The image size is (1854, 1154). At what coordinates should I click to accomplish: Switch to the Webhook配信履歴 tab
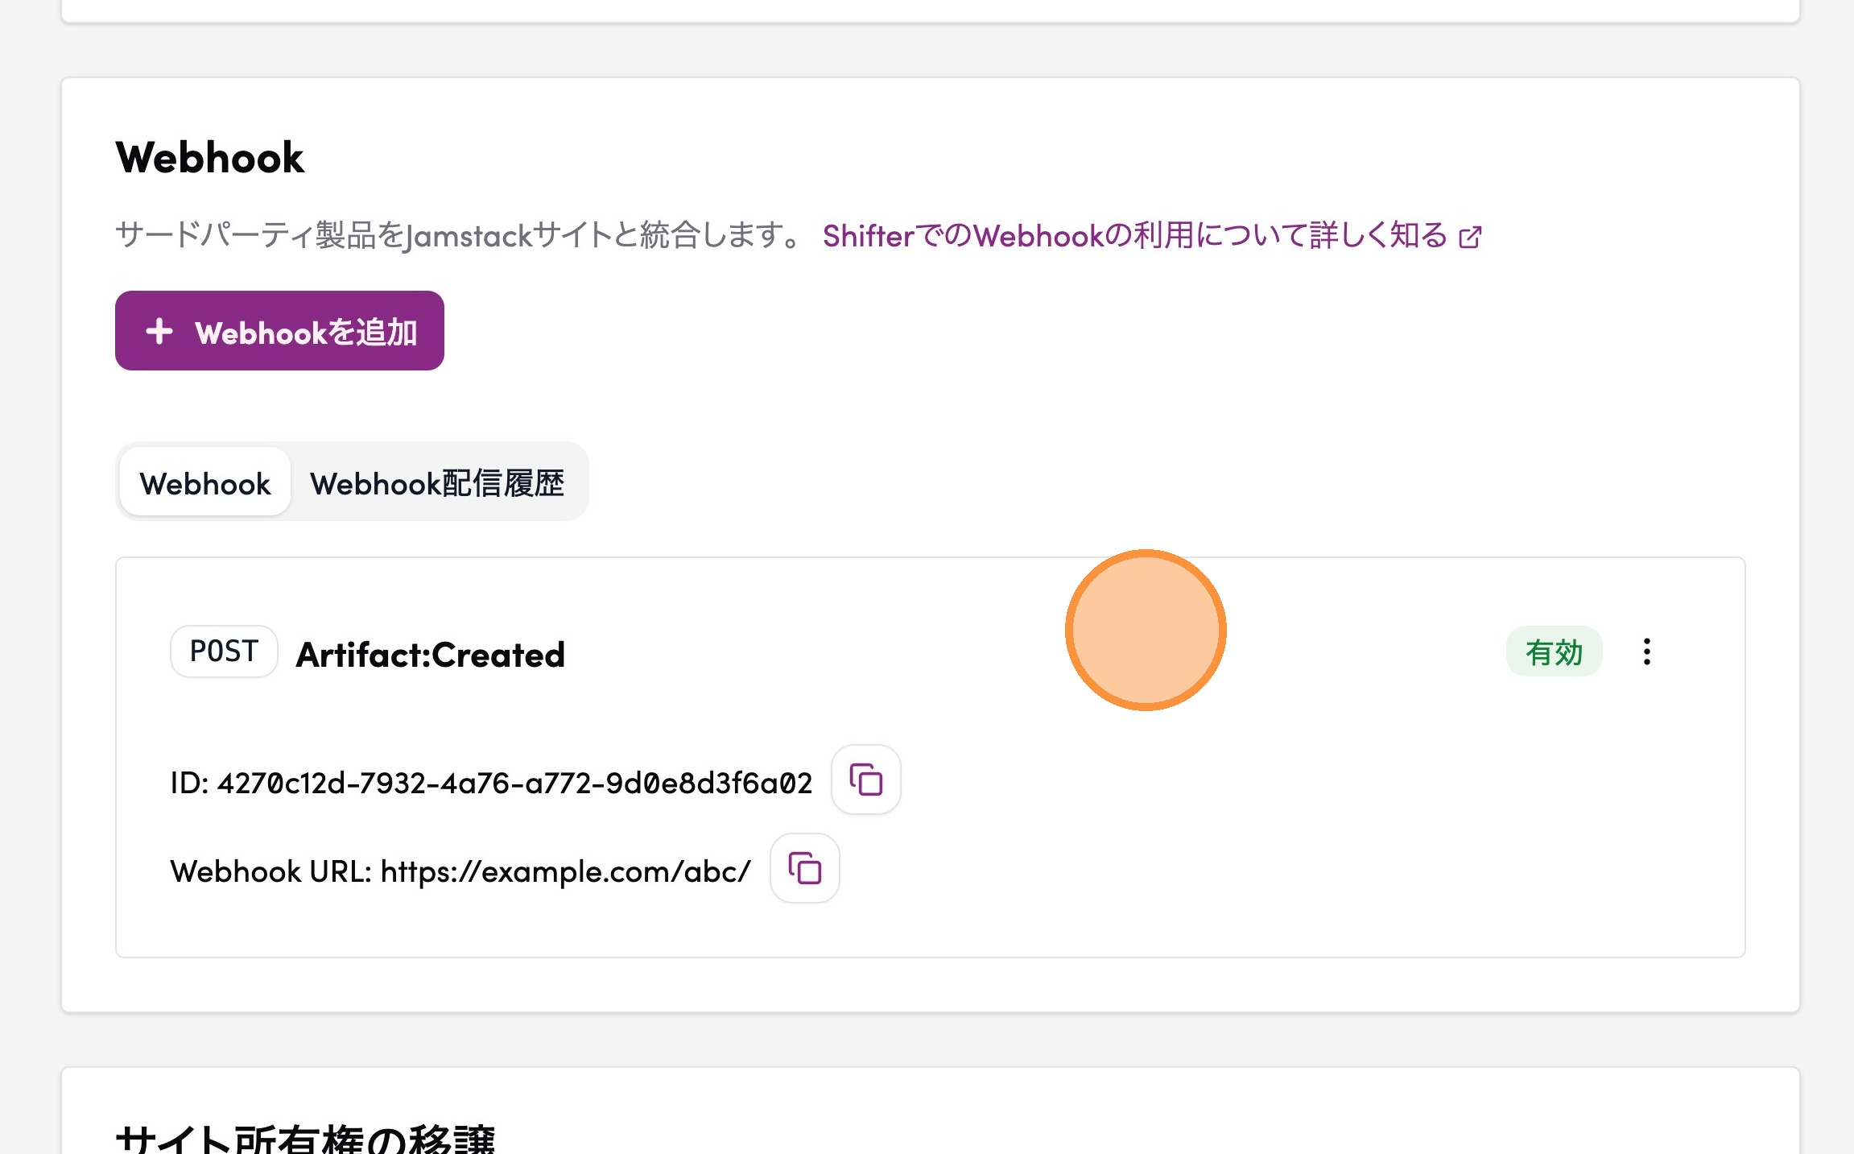pyautogui.click(x=437, y=483)
